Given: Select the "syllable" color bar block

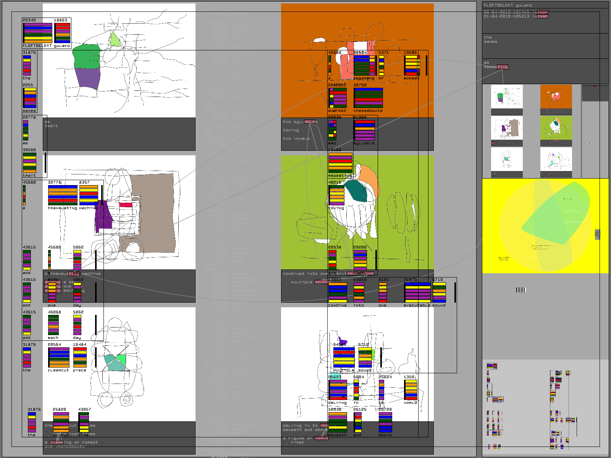Looking at the screenshot, I should [x=364, y=131].
